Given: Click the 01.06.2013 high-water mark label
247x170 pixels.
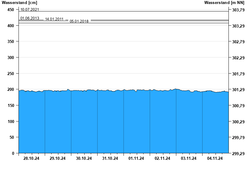Looking at the screenshot, I should pos(30,18).
